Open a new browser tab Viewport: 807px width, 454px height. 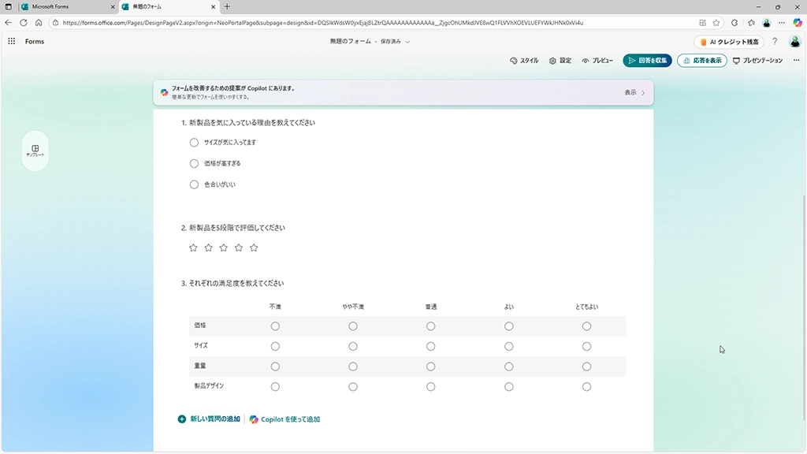(x=228, y=6)
